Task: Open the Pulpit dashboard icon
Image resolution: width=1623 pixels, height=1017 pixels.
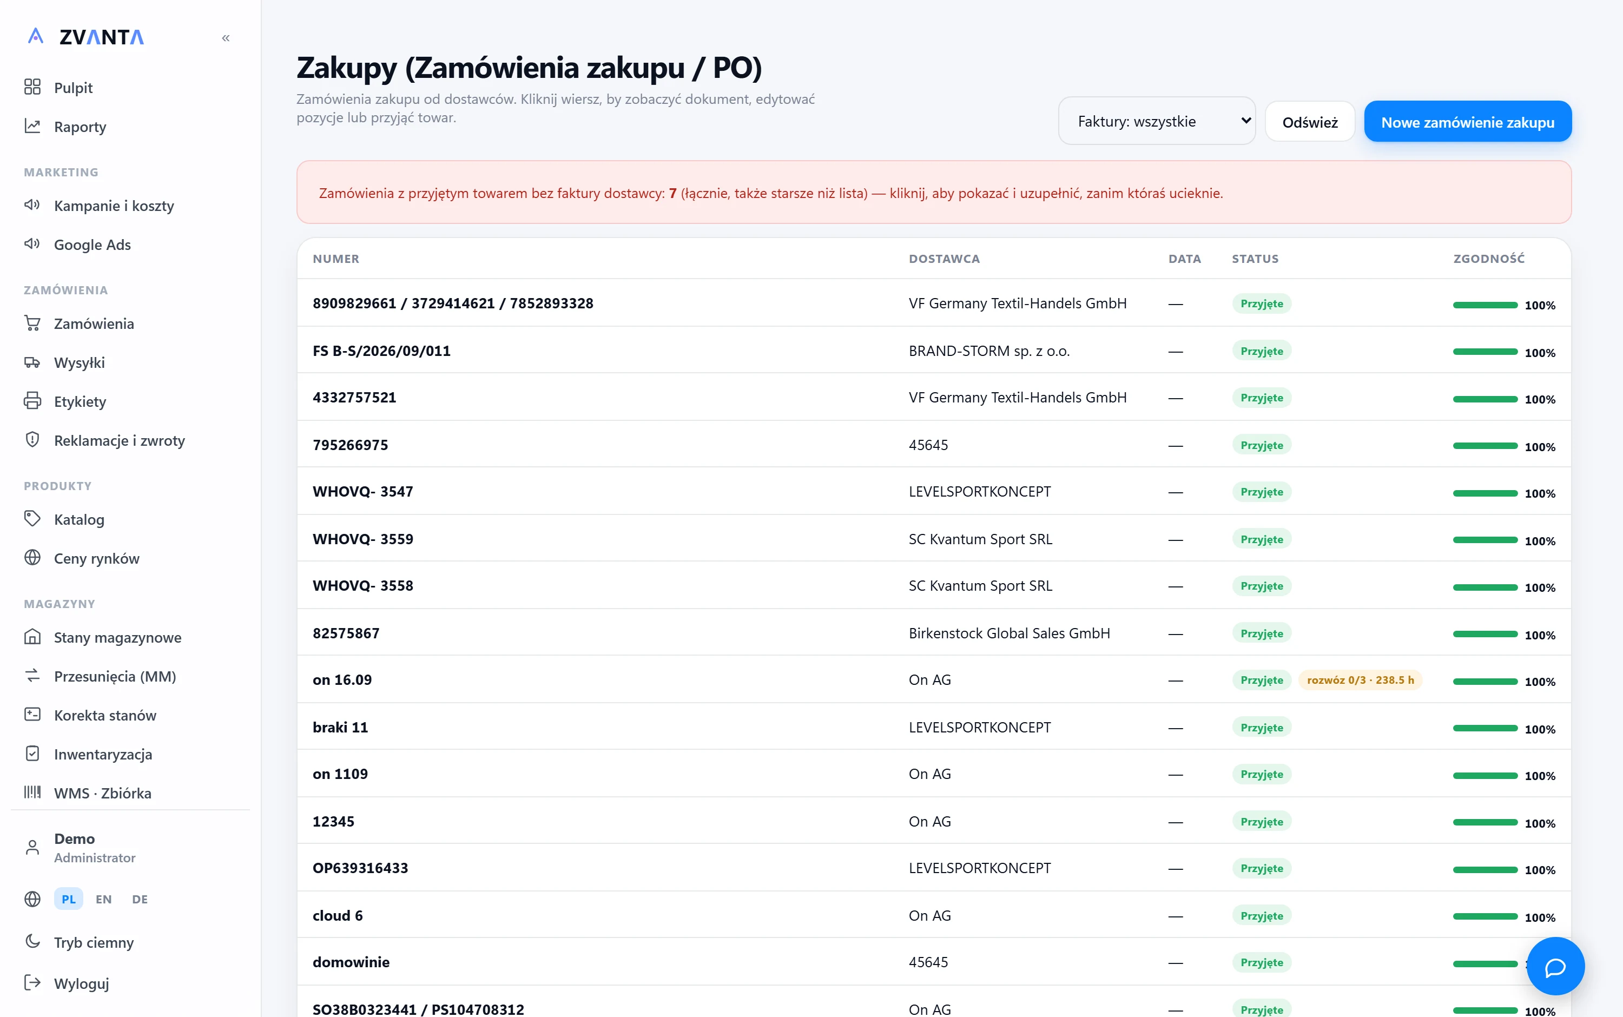Action: [32, 87]
